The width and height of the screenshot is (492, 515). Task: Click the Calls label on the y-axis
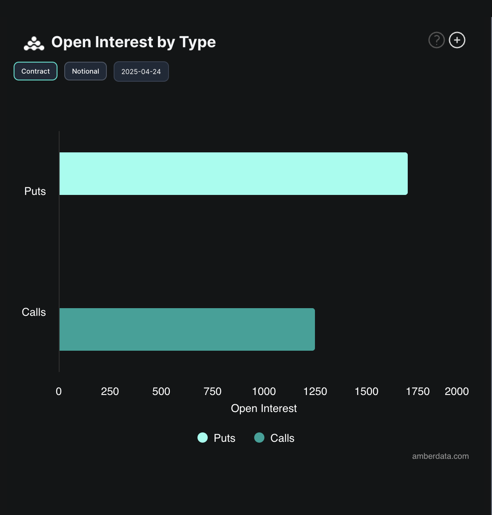click(34, 312)
